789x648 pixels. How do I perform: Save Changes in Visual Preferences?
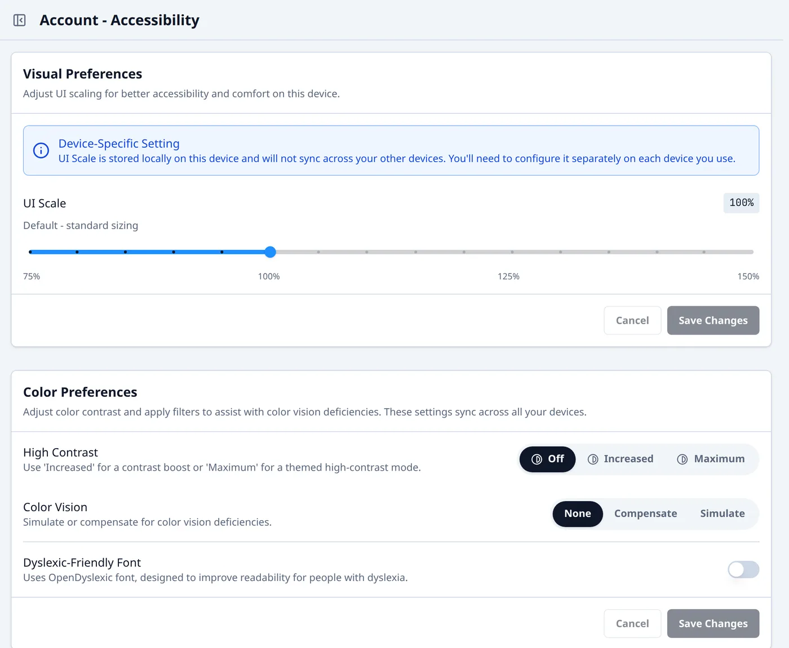click(713, 320)
